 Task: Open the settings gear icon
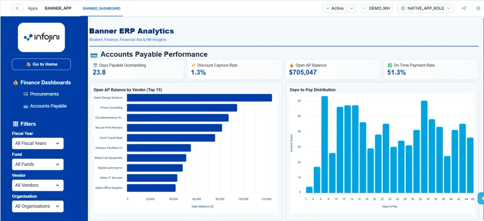point(478,8)
